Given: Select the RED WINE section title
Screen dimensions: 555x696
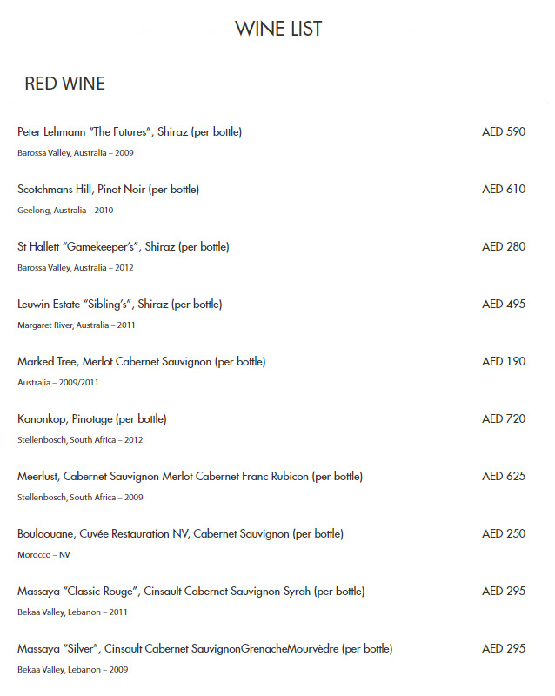Looking at the screenshot, I should pyautogui.click(x=64, y=84).
